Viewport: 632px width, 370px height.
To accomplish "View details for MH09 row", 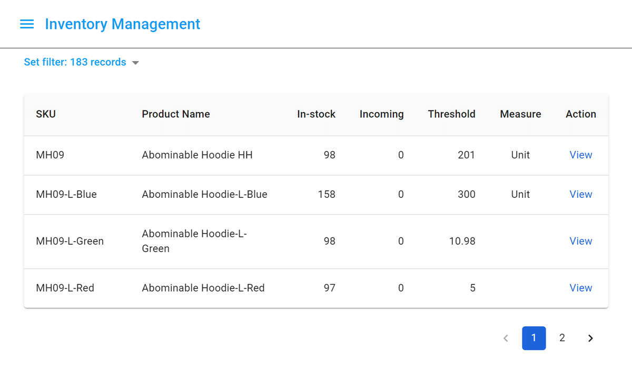I will pos(581,155).
